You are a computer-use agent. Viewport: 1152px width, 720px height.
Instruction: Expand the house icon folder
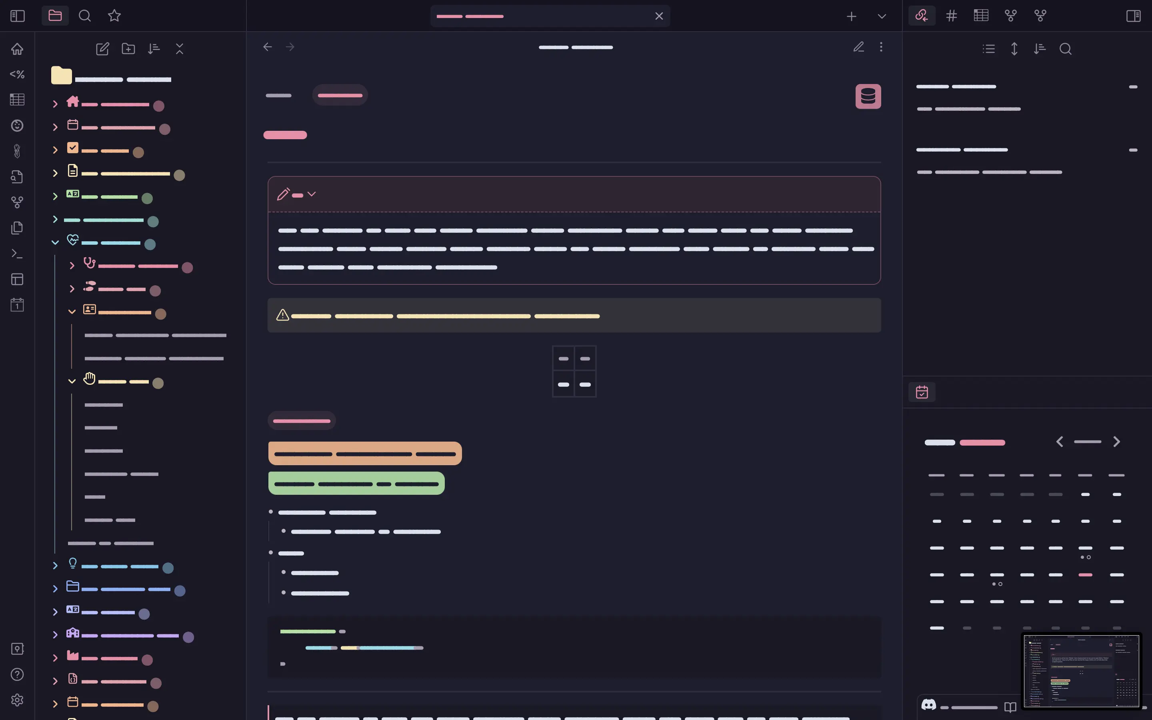click(x=55, y=104)
